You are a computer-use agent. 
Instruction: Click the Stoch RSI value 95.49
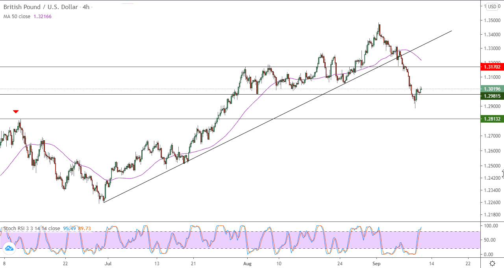click(69, 229)
